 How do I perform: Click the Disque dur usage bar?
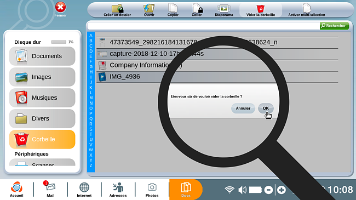(x=59, y=42)
